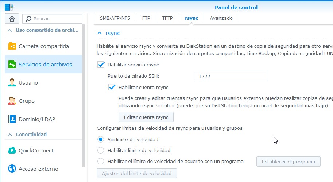Collapse the Conectividad sidebar section

point(10,135)
